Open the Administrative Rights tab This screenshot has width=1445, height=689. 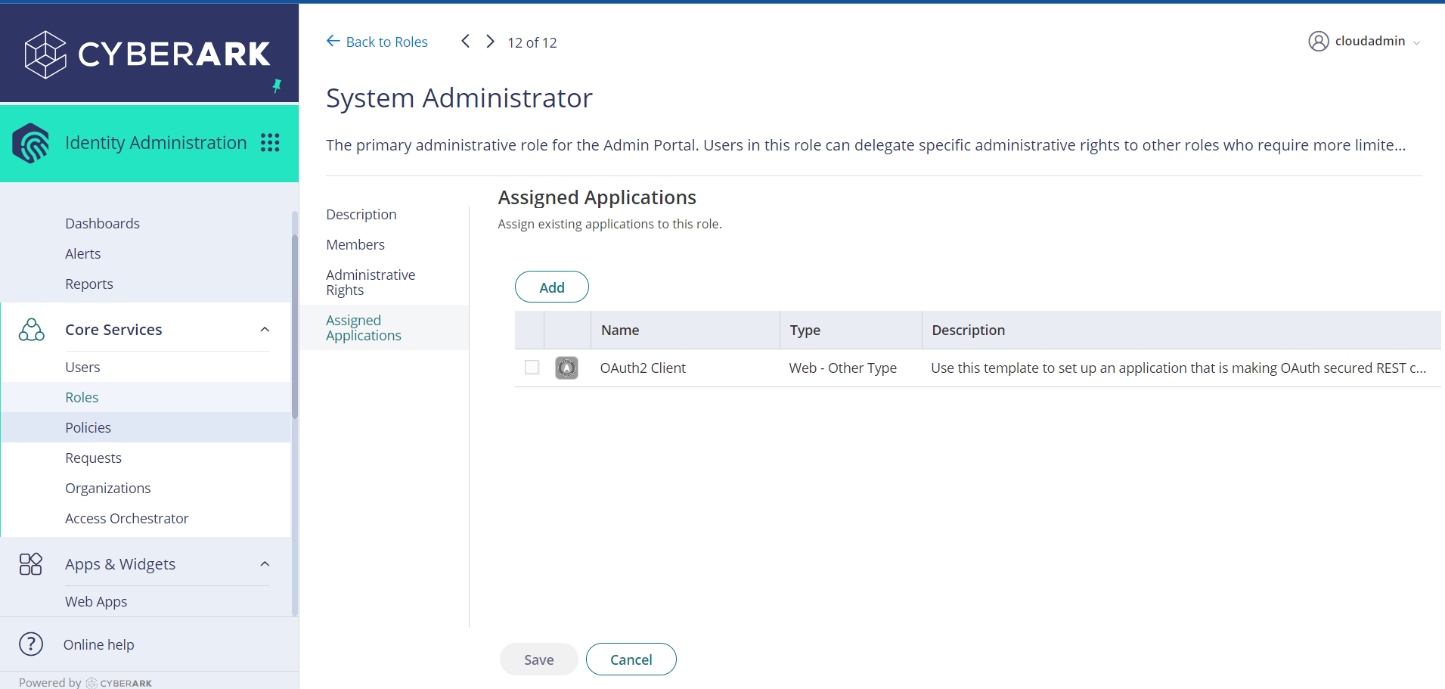pos(371,282)
